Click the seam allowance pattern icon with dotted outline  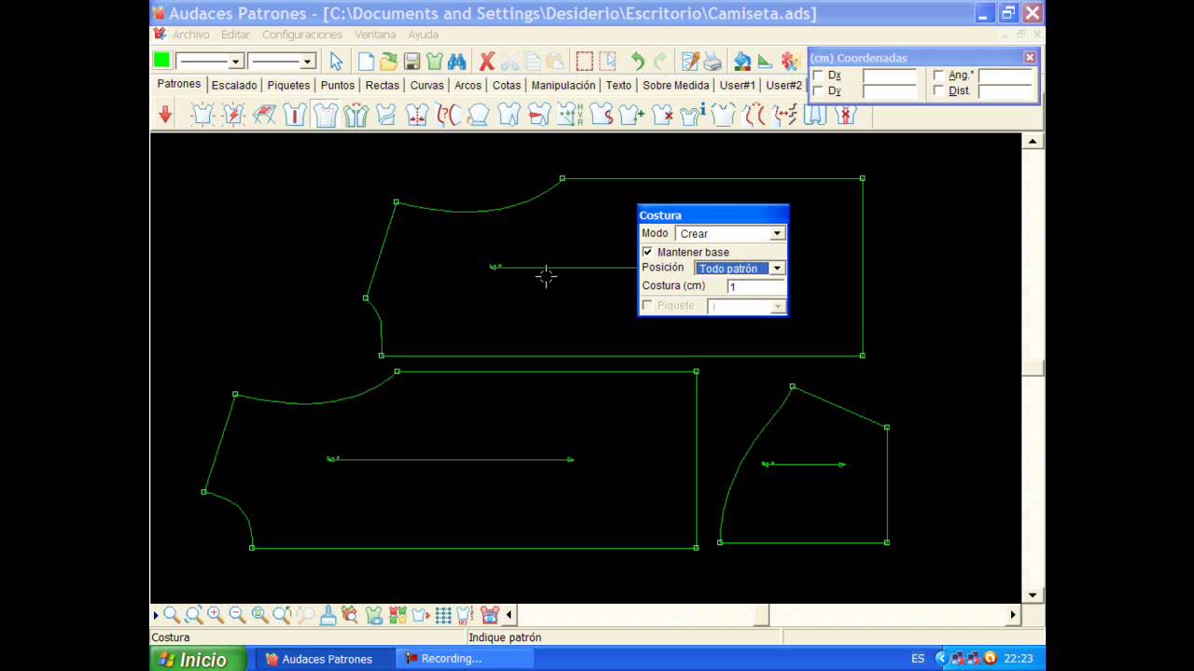[x=326, y=115]
